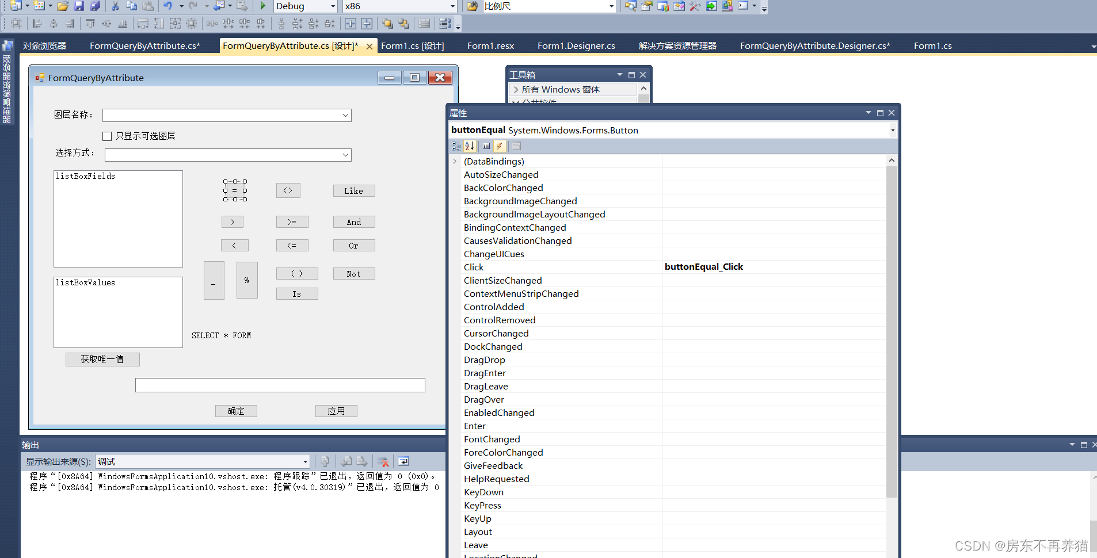
Task: Click the Like button on form
Action: [x=354, y=191]
